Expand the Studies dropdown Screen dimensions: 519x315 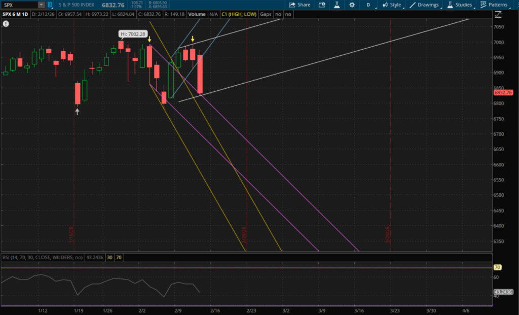coord(459,5)
